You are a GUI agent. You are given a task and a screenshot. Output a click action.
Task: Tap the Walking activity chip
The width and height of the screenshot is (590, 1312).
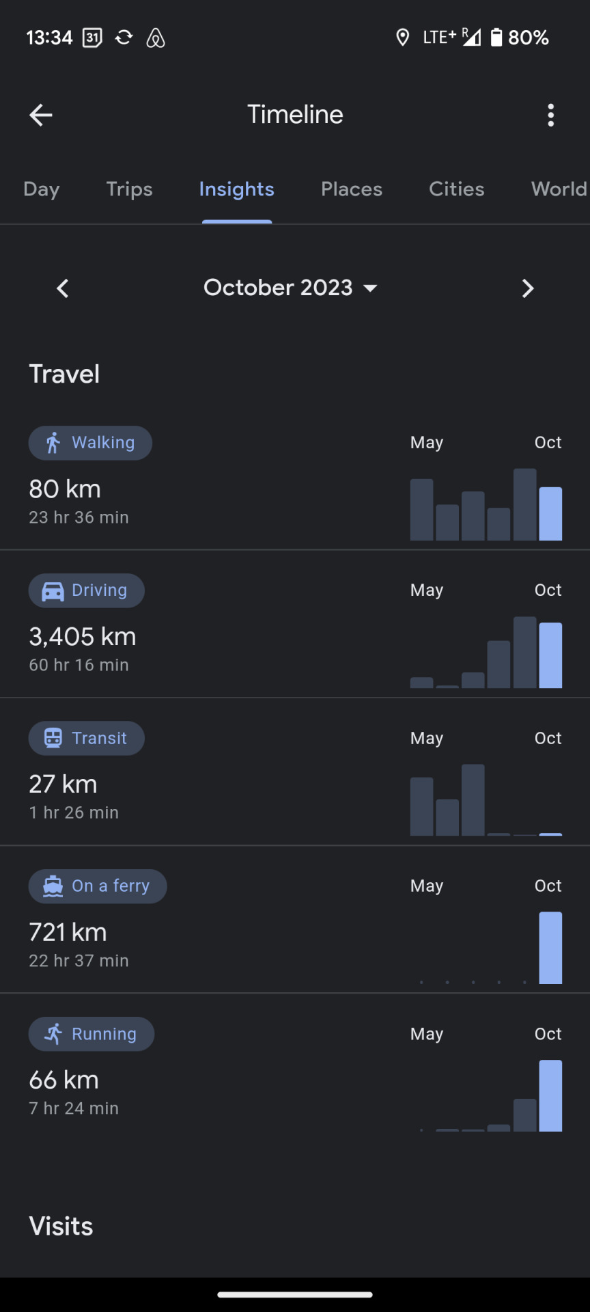click(x=90, y=443)
